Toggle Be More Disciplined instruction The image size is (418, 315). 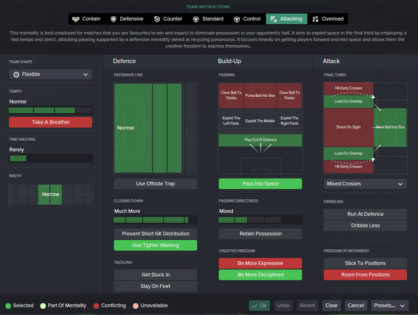click(x=260, y=275)
